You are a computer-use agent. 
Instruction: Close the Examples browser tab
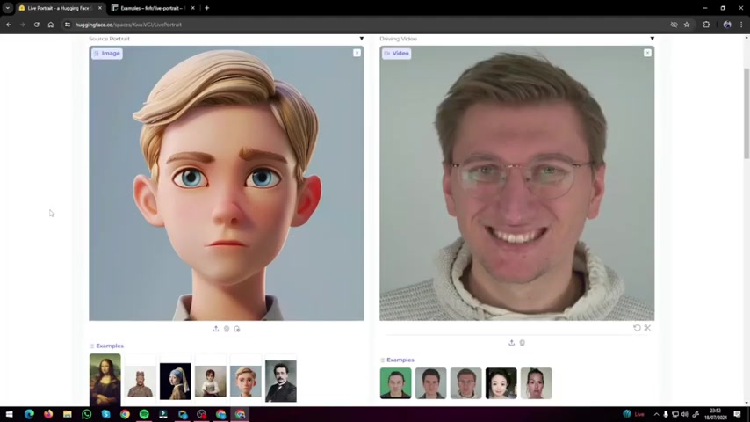pos(192,8)
